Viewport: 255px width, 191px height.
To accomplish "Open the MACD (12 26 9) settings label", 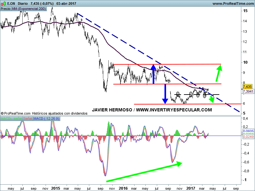I will click(47, 119).
